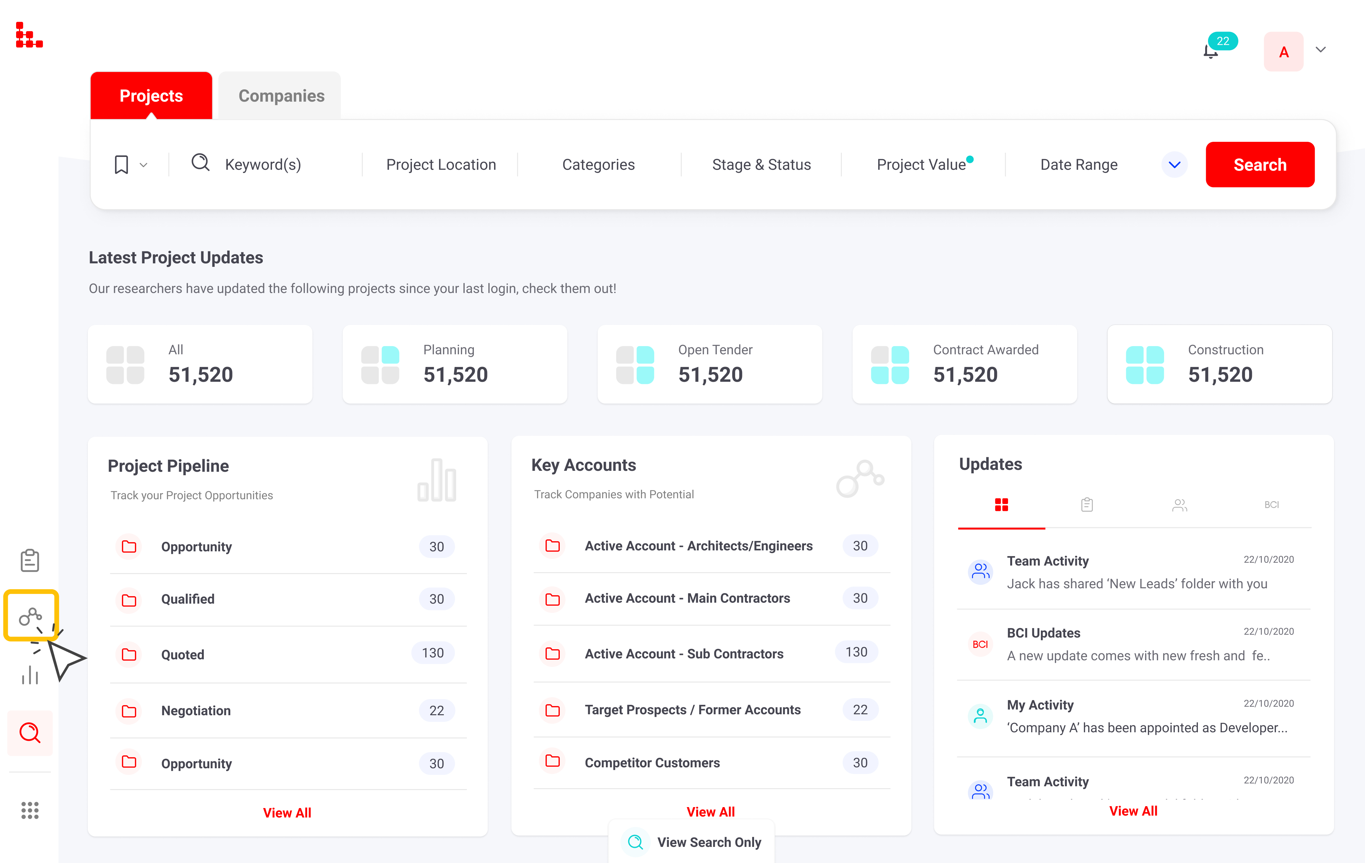The height and width of the screenshot is (863, 1365).
Task: Select the red search icon in sidebar
Action: point(29,733)
